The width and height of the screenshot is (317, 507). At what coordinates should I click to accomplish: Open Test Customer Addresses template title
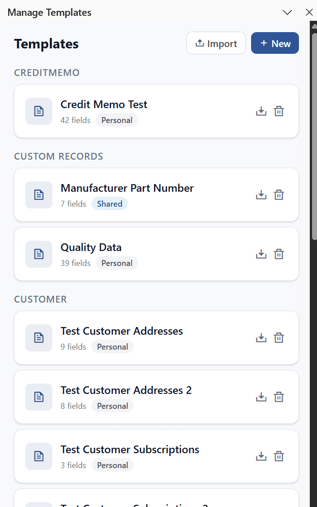[x=122, y=331]
